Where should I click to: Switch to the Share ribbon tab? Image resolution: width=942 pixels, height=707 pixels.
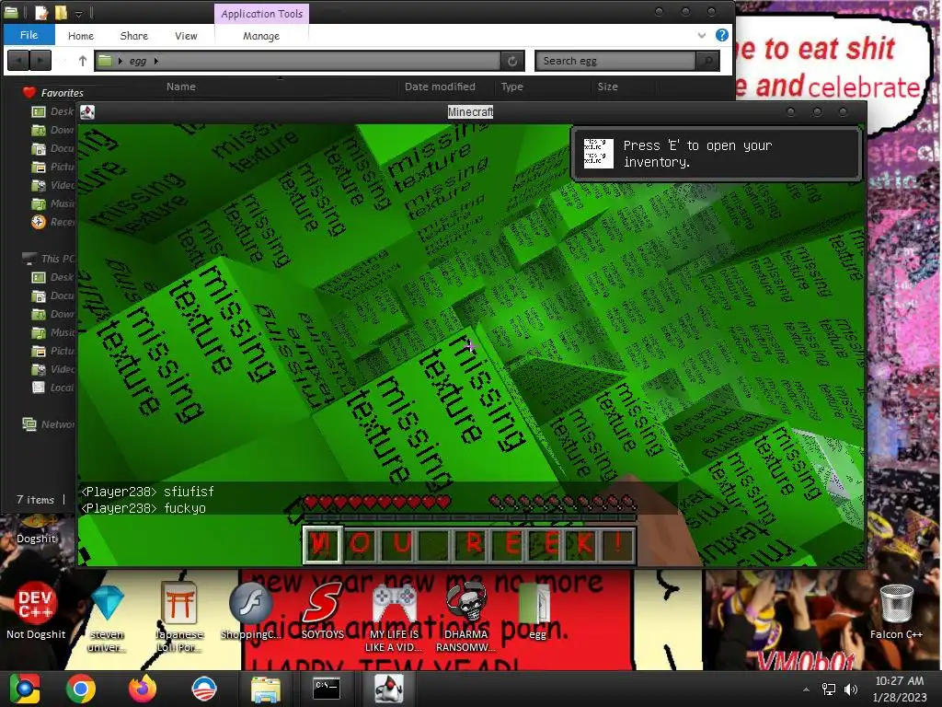click(134, 36)
